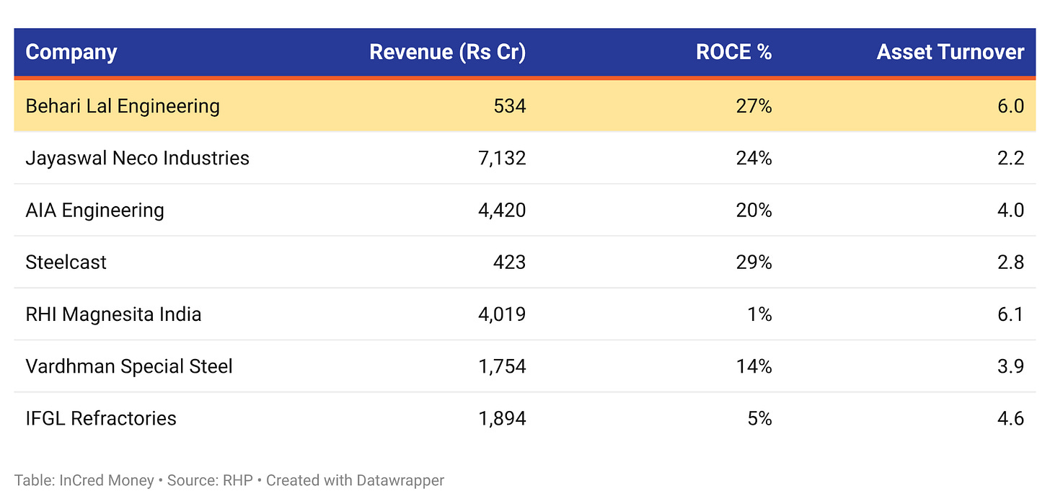Click revenue value 534
1050x504 pixels.
510,106
